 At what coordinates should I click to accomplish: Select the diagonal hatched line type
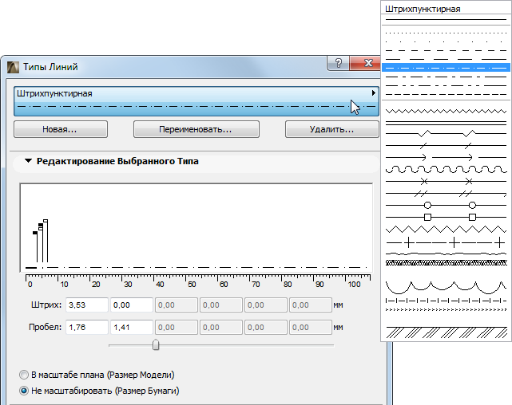447,330
